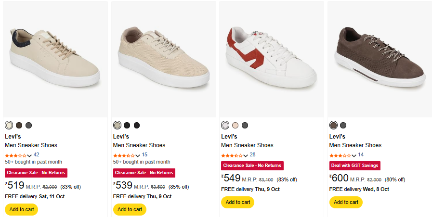Click the star rating icons of the ₹539 sneaker
432x217 pixels.
coord(123,155)
